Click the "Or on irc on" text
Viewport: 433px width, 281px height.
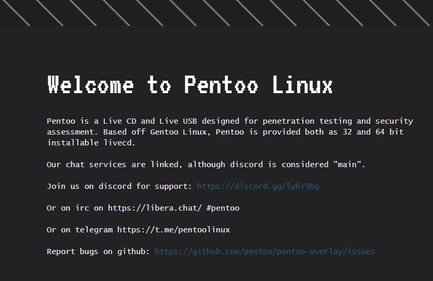(75, 208)
